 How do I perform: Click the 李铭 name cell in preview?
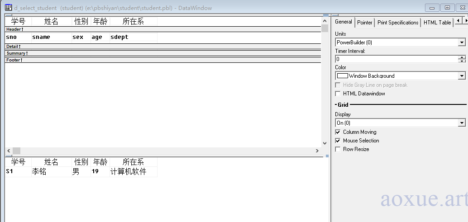[x=52, y=172]
